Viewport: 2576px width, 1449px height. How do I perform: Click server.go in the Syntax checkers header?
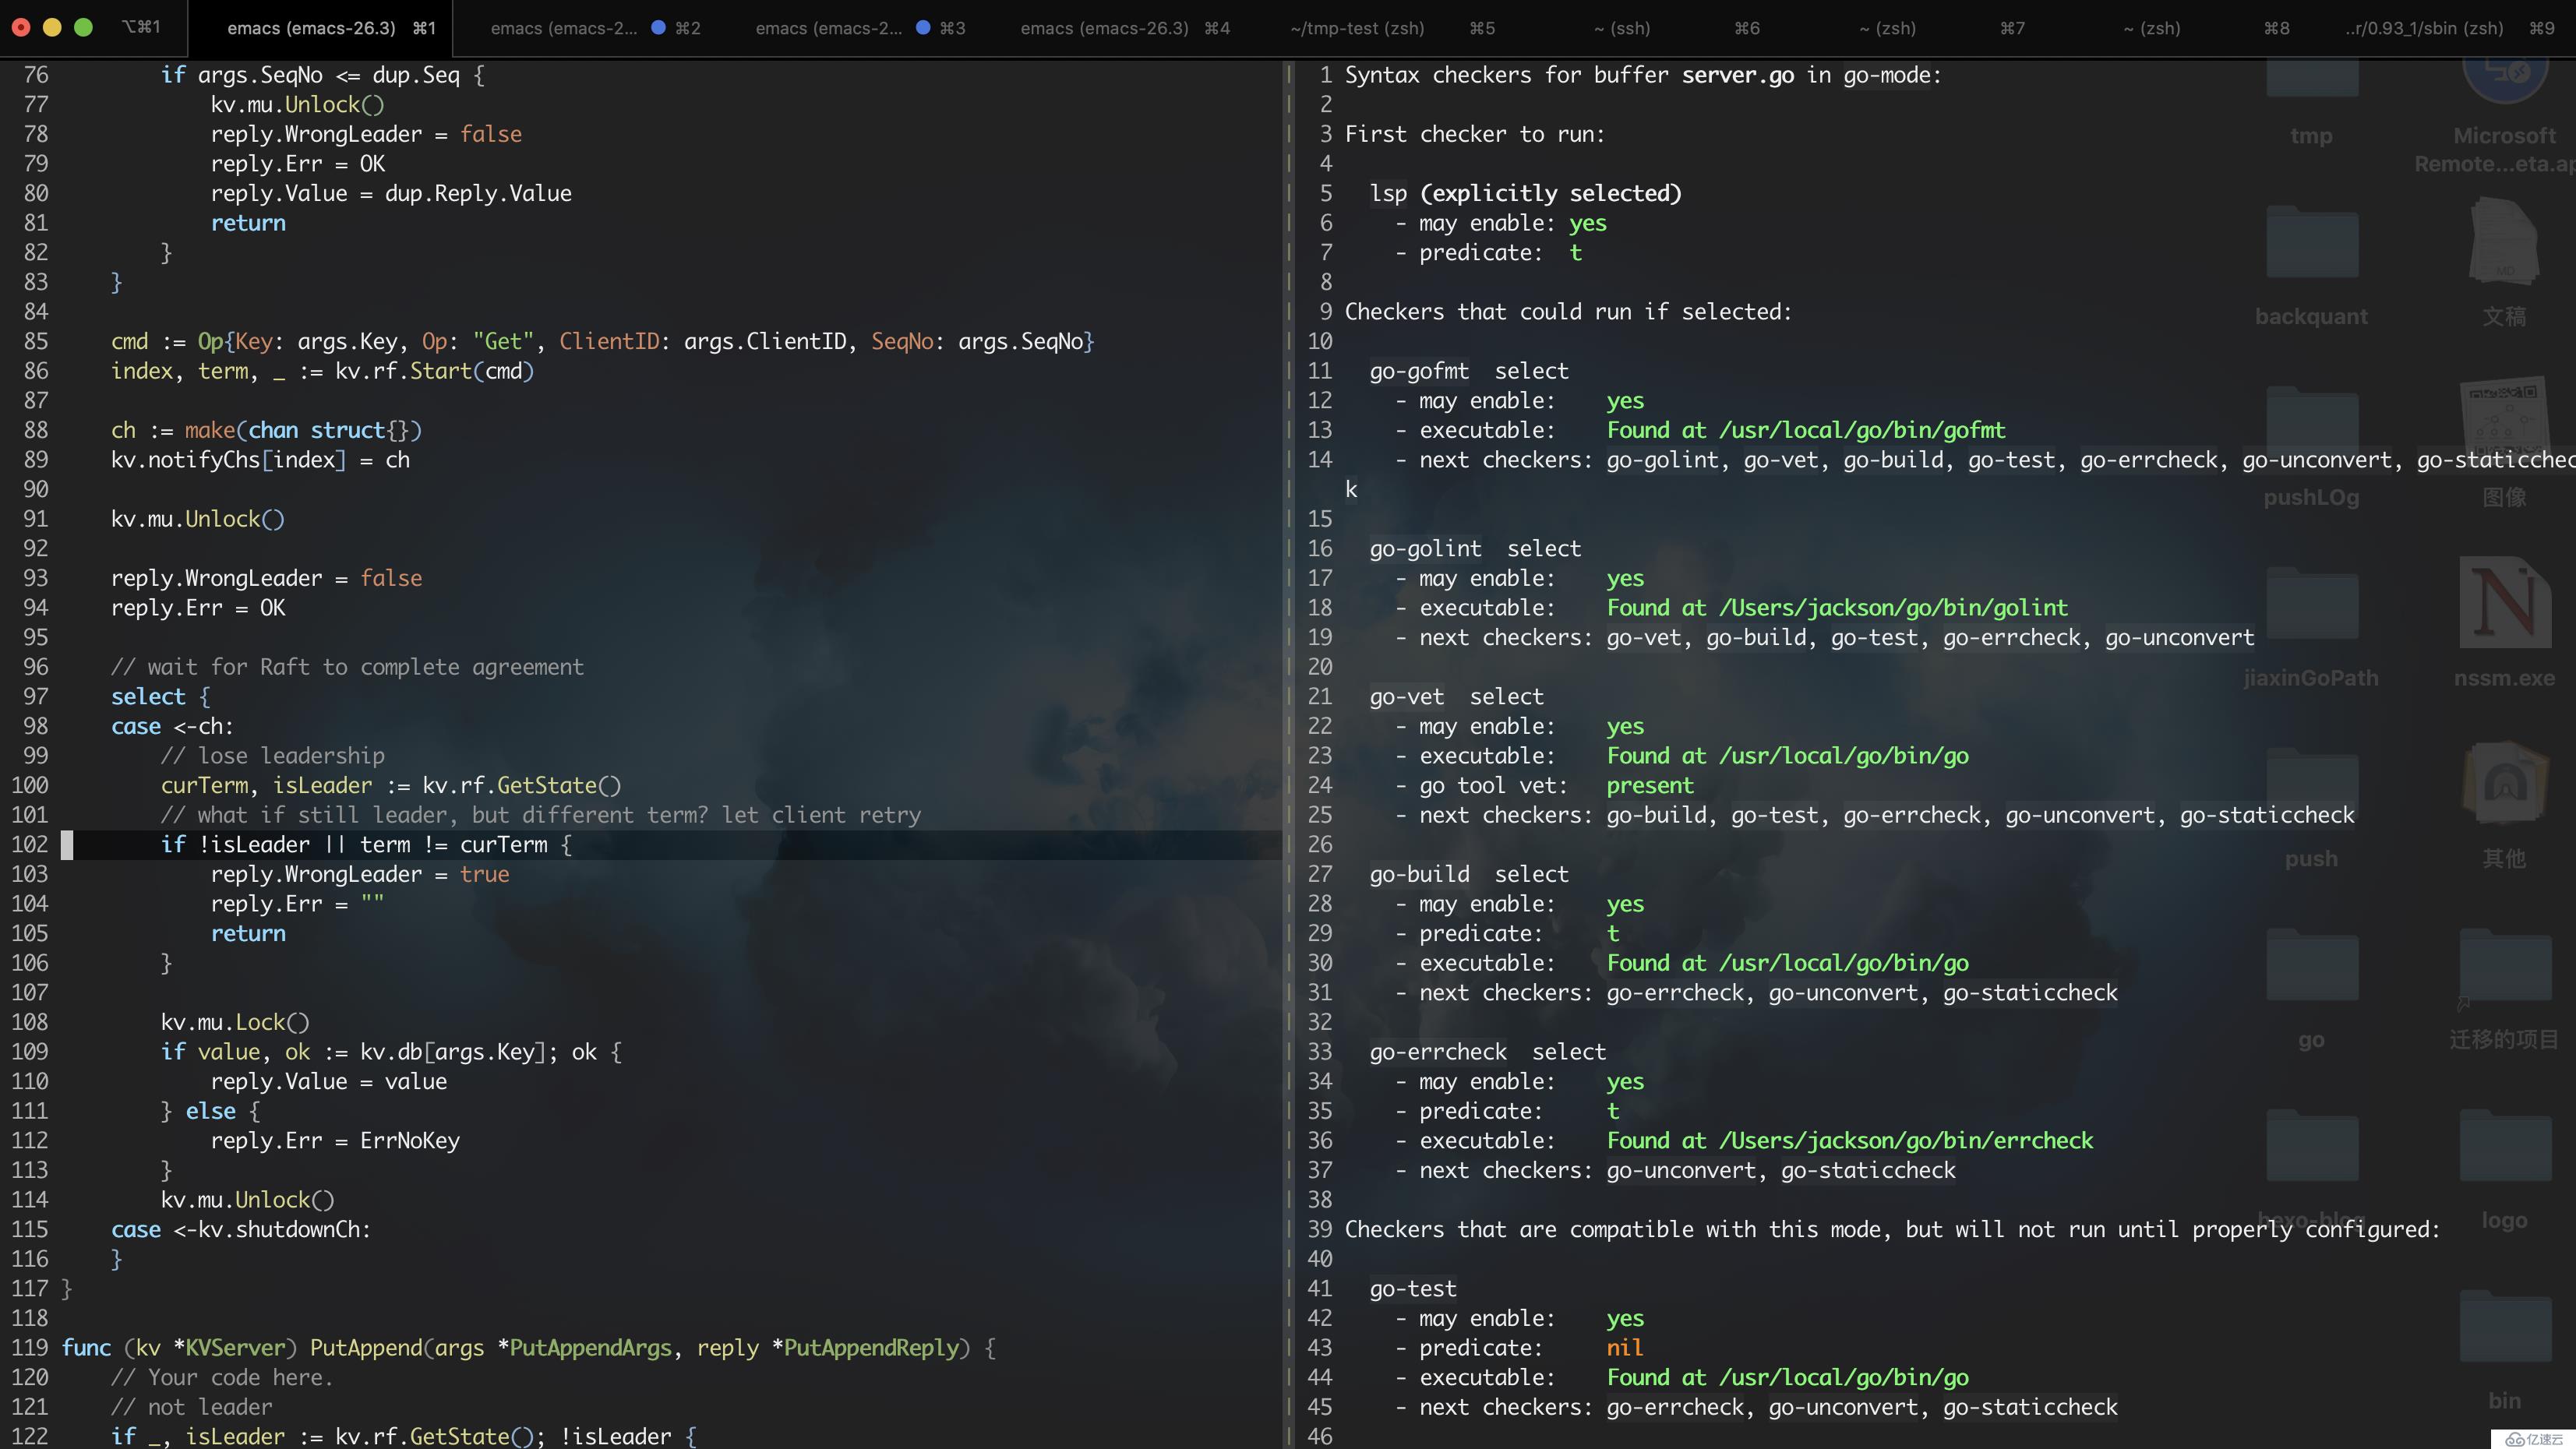(1737, 76)
